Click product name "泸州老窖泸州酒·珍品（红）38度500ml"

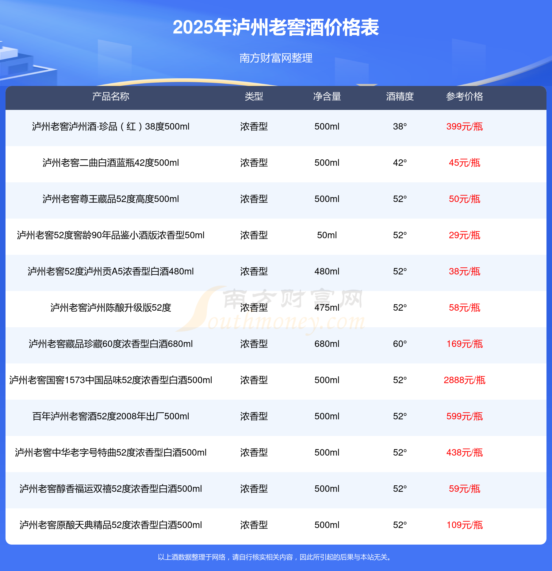[x=111, y=126]
